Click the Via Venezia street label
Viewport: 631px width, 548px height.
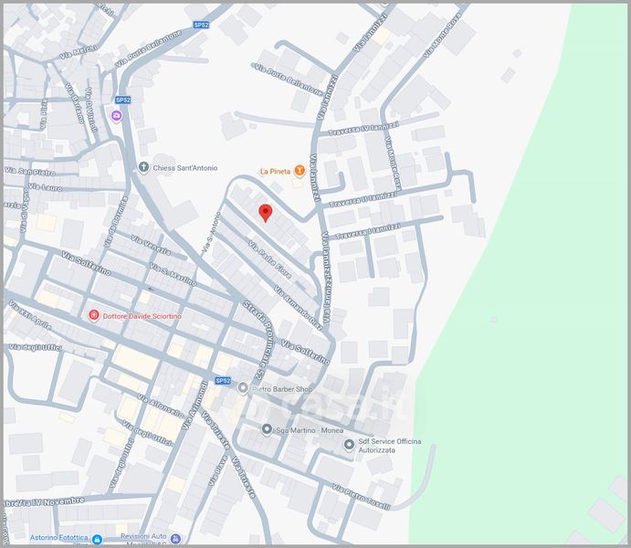click(151, 245)
